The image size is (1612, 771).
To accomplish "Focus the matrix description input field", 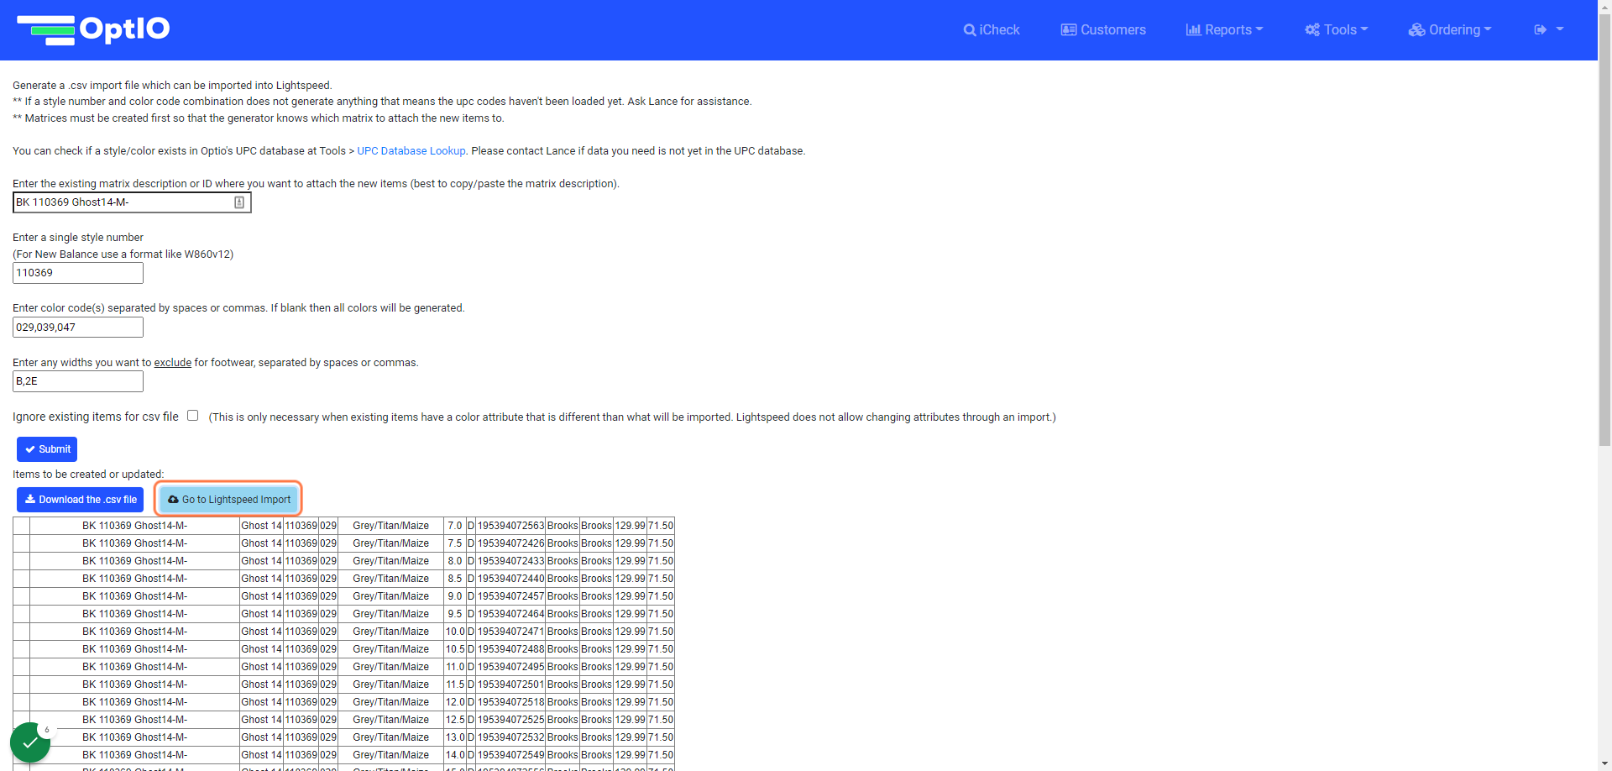I will pos(132,202).
